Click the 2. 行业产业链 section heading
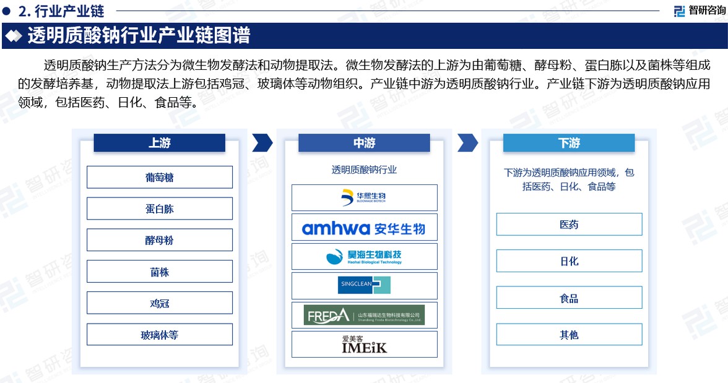The width and height of the screenshot is (728, 383). pyautogui.click(x=61, y=11)
